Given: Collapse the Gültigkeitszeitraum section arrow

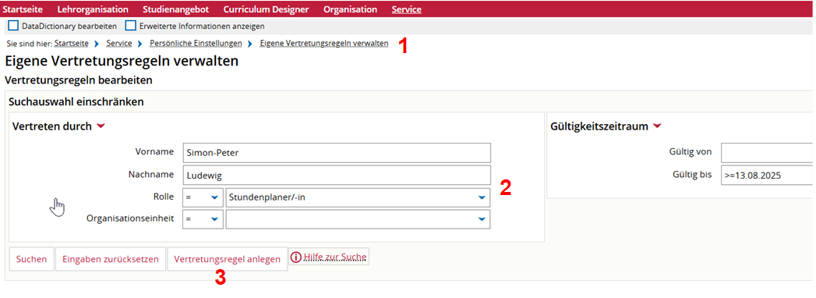Looking at the screenshot, I should [x=657, y=126].
